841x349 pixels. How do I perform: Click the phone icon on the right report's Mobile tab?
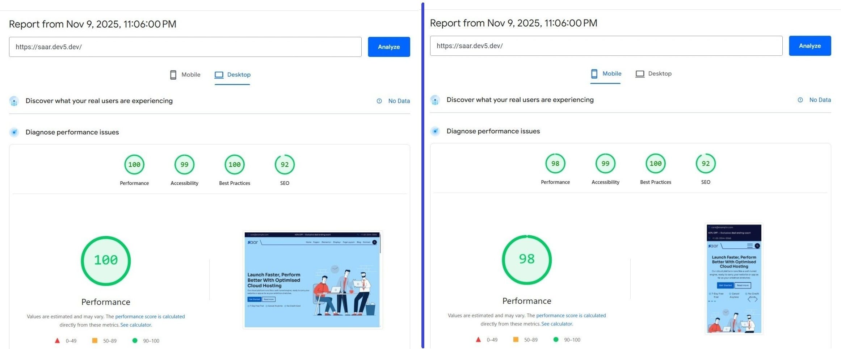click(594, 74)
